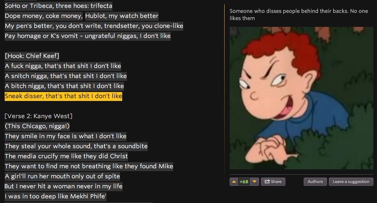
Task: Click the Share button
Action: (x=273, y=182)
